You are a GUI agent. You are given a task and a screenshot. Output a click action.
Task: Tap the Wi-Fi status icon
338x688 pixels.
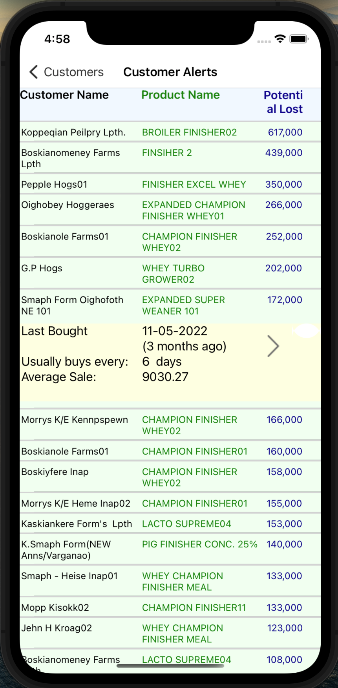pyautogui.click(x=280, y=39)
